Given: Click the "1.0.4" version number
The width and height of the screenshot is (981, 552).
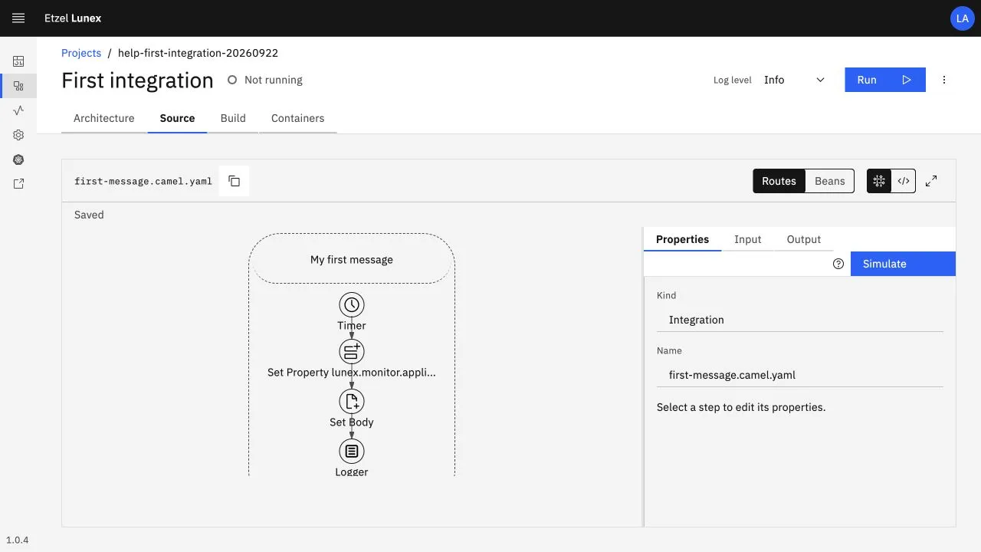Looking at the screenshot, I should [17, 540].
